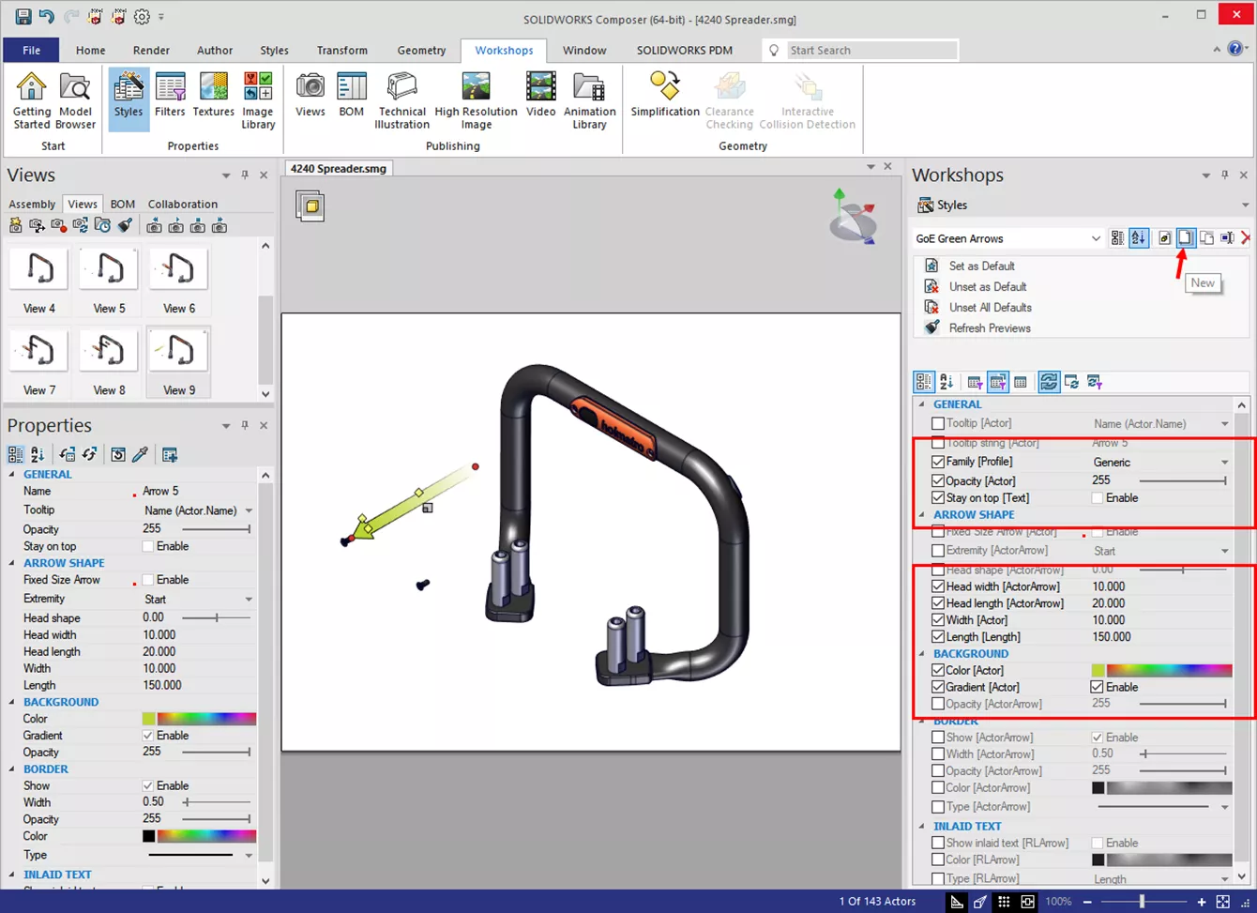The width and height of the screenshot is (1257, 913).
Task: Toggle Stay on top [Text] checkbox
Action: pos(938,497)
